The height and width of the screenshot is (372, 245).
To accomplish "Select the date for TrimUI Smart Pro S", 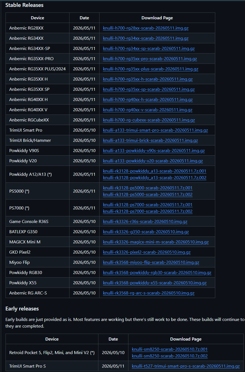I will click(113, 366).
